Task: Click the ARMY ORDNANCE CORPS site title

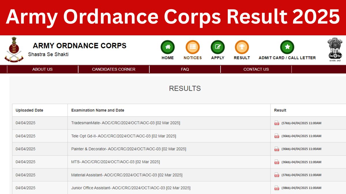Action: pyautogui.click(x=80, y=46)
